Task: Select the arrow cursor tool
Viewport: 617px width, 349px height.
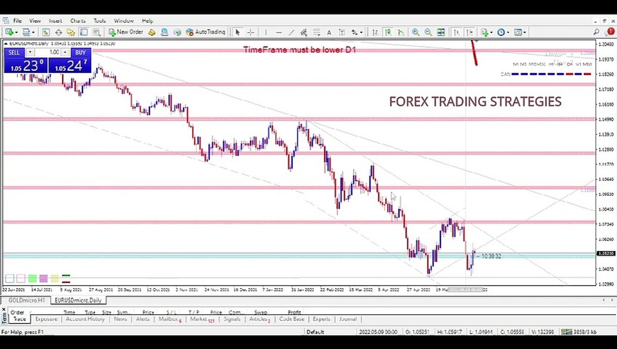Action: 237,32
